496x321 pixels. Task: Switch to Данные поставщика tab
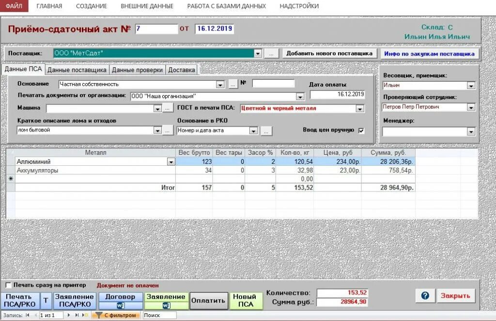point(77,70)
